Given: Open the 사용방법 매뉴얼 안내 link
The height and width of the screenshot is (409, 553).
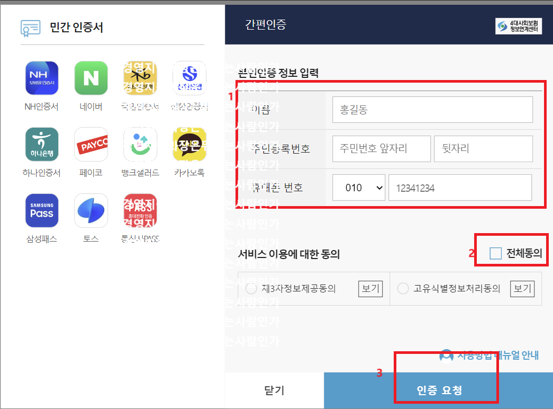Looking at the screenshot, I should point(496,355).
